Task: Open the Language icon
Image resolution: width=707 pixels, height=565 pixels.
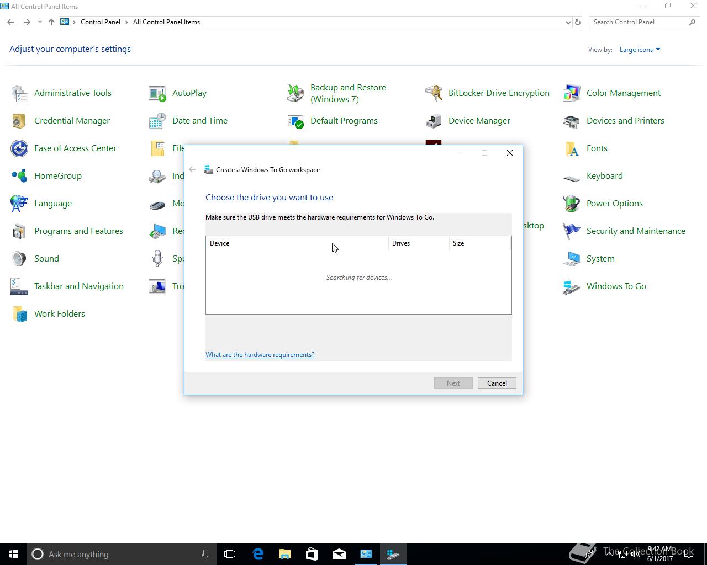Action: [19, 204]
